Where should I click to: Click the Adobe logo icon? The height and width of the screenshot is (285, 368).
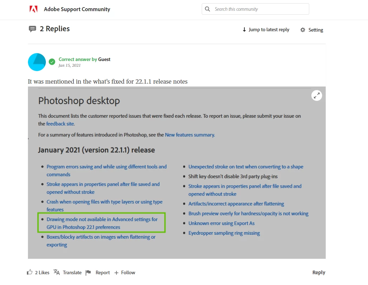coord(34,9)
